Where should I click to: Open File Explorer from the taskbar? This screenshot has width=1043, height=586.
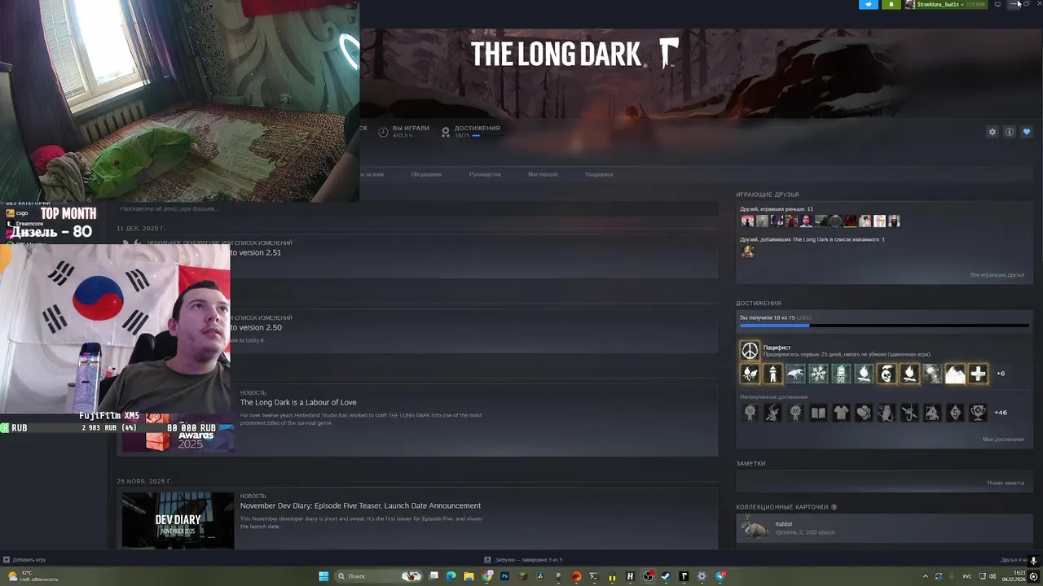pyautogui.click(x=469, y=576)
